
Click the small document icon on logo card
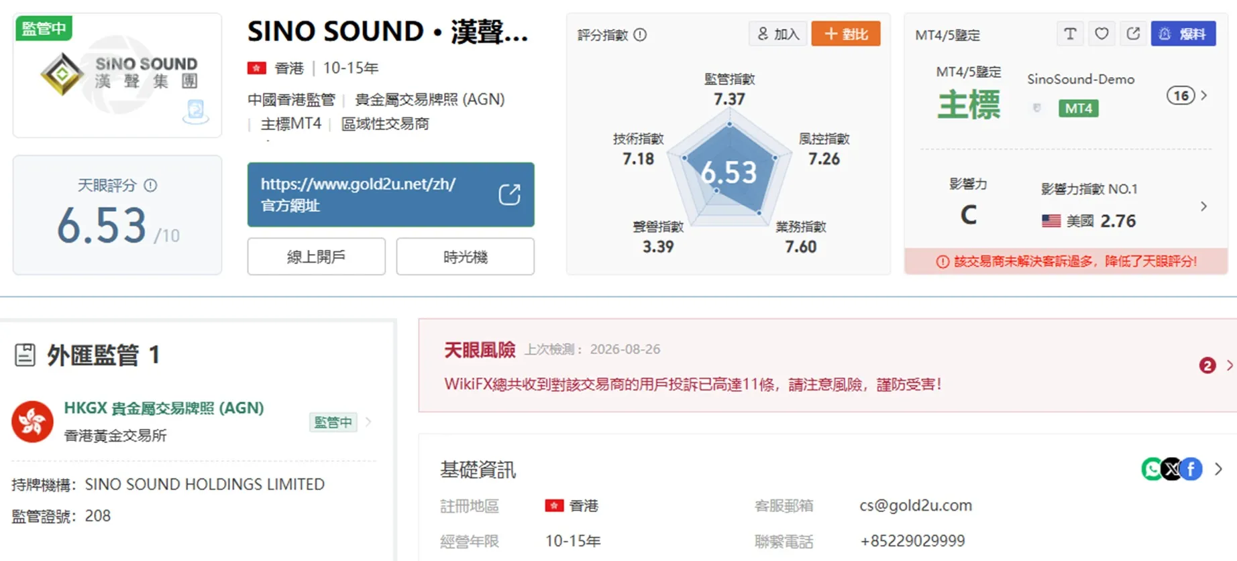196,111
